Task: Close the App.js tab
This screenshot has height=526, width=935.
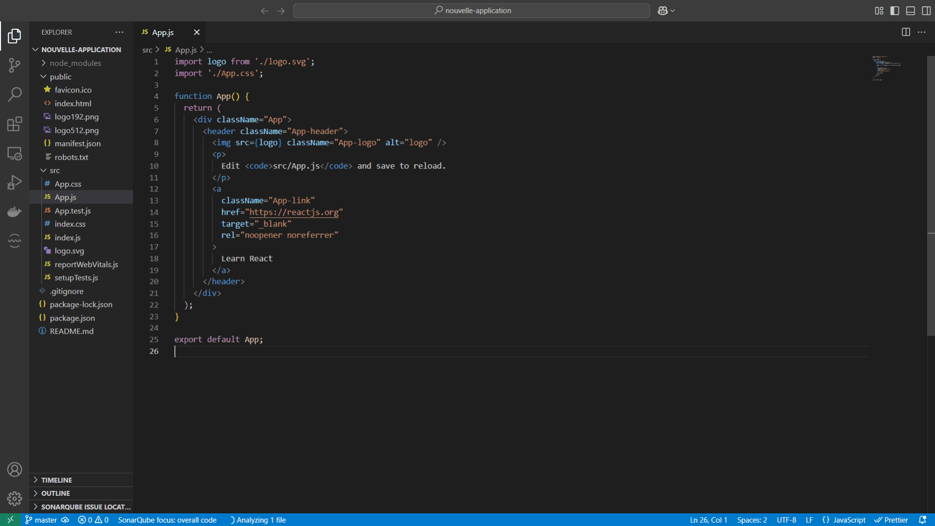Action: pos(197,32)
